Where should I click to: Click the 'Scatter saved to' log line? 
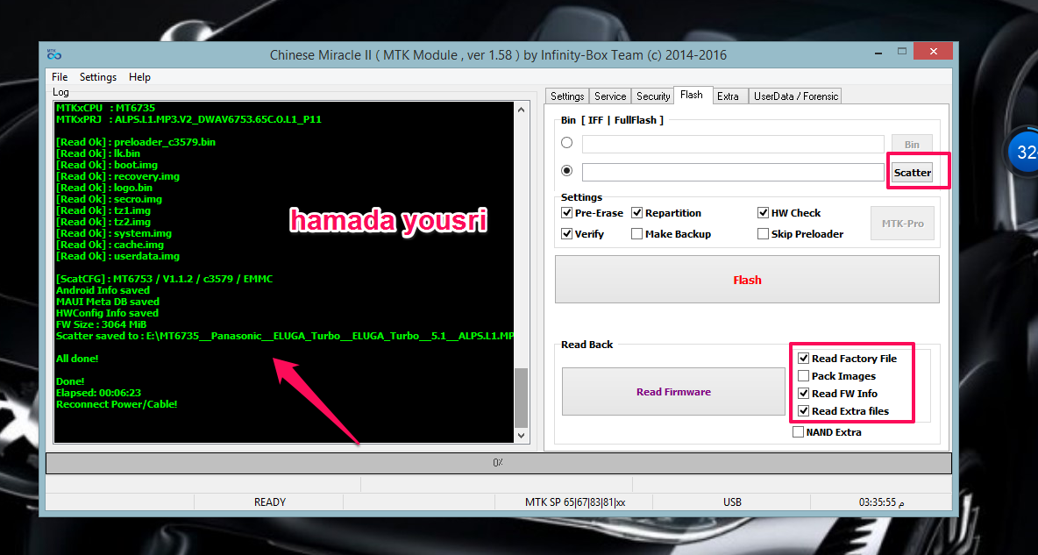pos(285,336)
